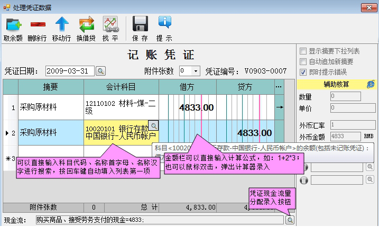Viewport: 379px width, 235px height.
Task: Click the 取余额 toolbar icon
Action: (14, 24)
